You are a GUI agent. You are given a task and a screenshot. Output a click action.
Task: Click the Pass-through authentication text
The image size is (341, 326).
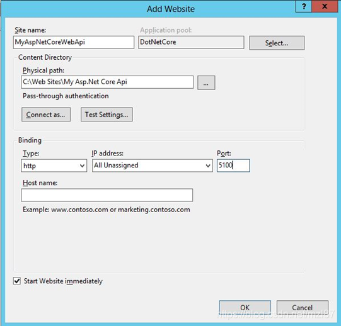click(66, 96)
